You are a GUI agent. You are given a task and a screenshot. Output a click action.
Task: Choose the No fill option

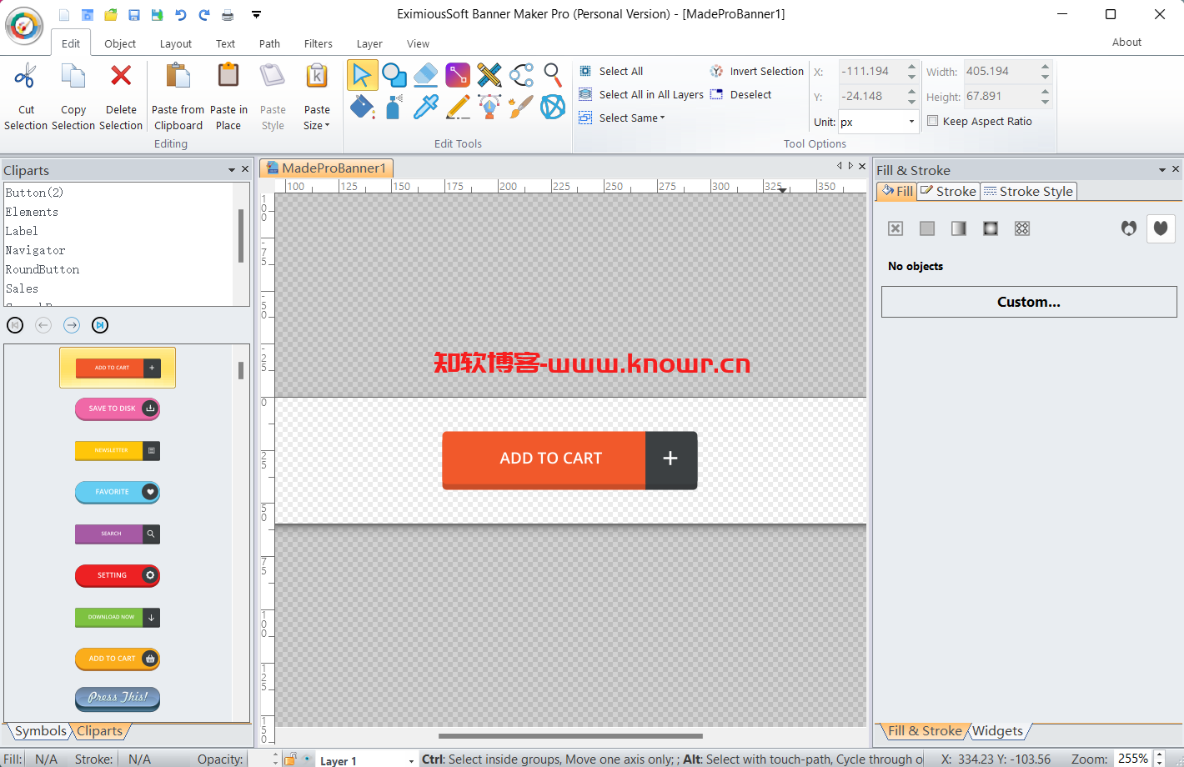[896, 228]
